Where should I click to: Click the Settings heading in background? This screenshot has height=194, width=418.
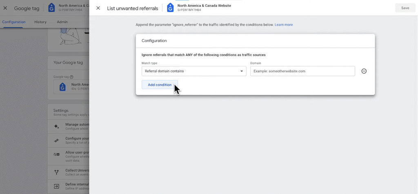61,110
